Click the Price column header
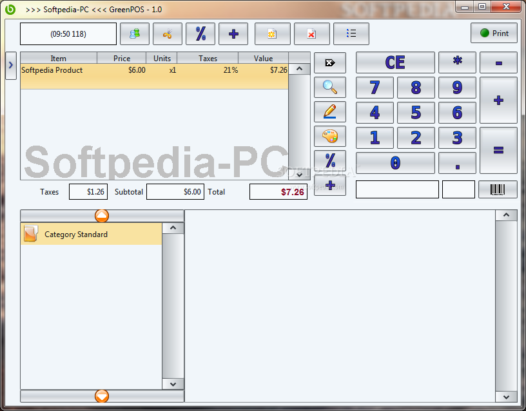 [122, 59]
